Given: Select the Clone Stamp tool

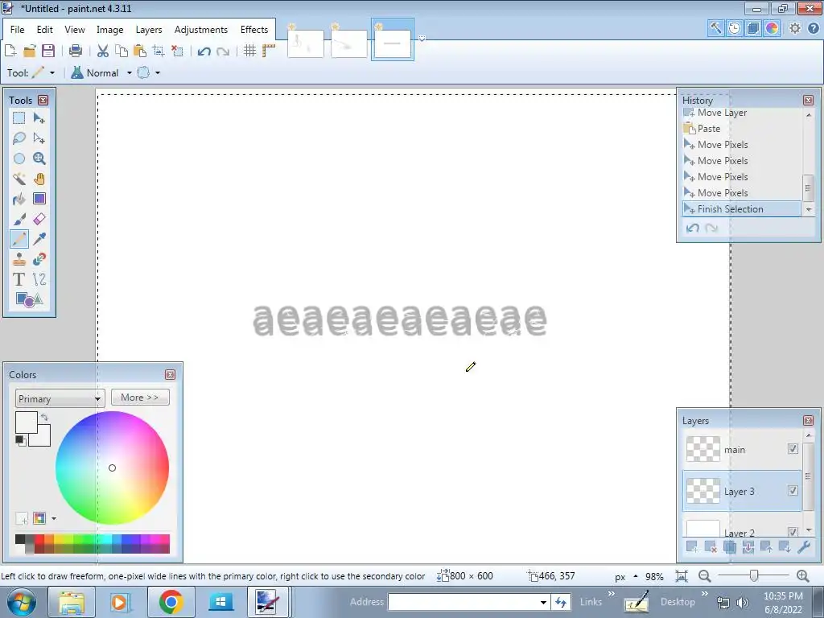Looking at the screenshot, I should [19, 259].
